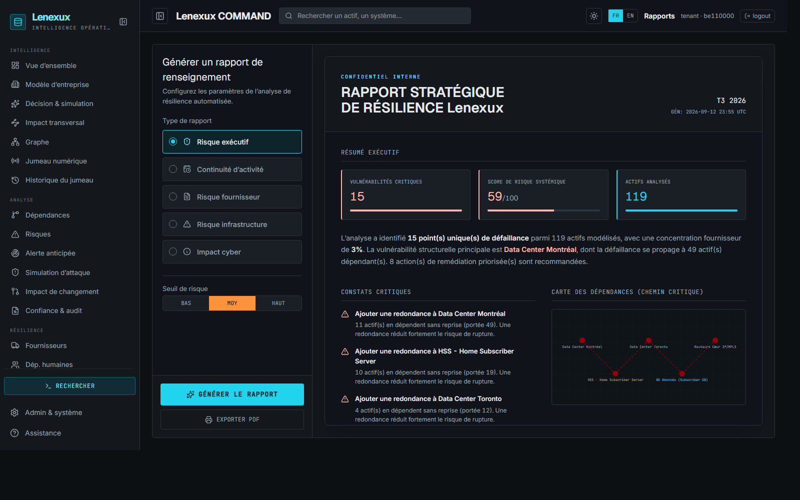Click the panel toggle icon left of Lenexux COMMAND
The height and width of the screenshot is (500, 800).
[160, 16]
